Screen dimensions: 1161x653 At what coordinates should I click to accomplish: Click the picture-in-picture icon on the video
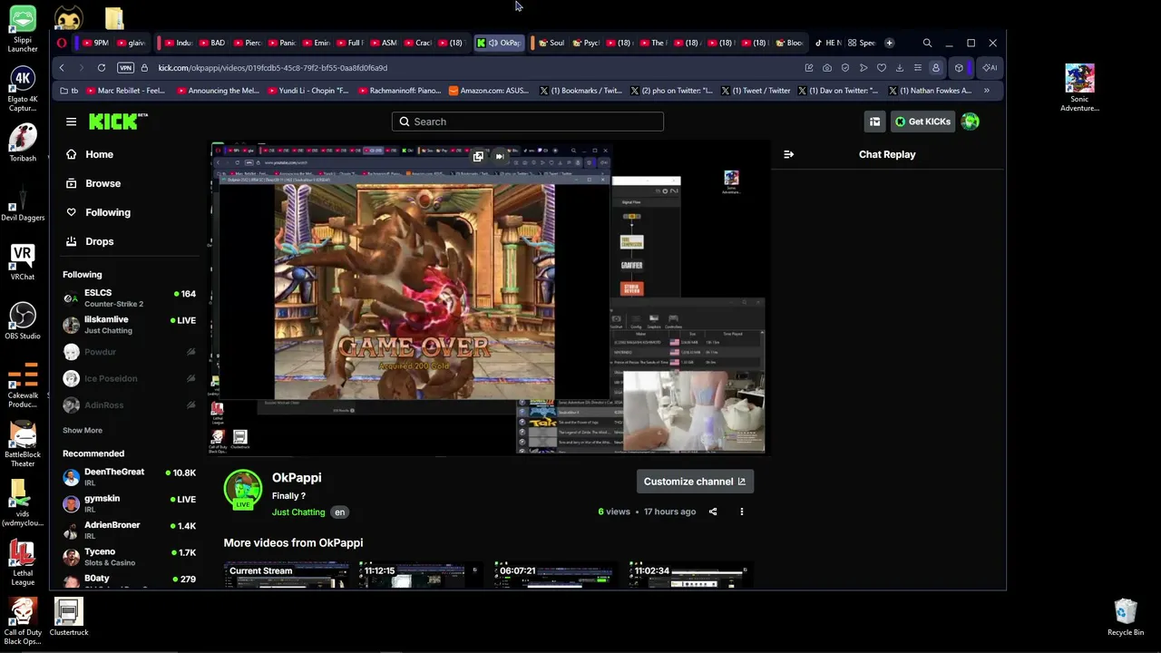[478, 156]
